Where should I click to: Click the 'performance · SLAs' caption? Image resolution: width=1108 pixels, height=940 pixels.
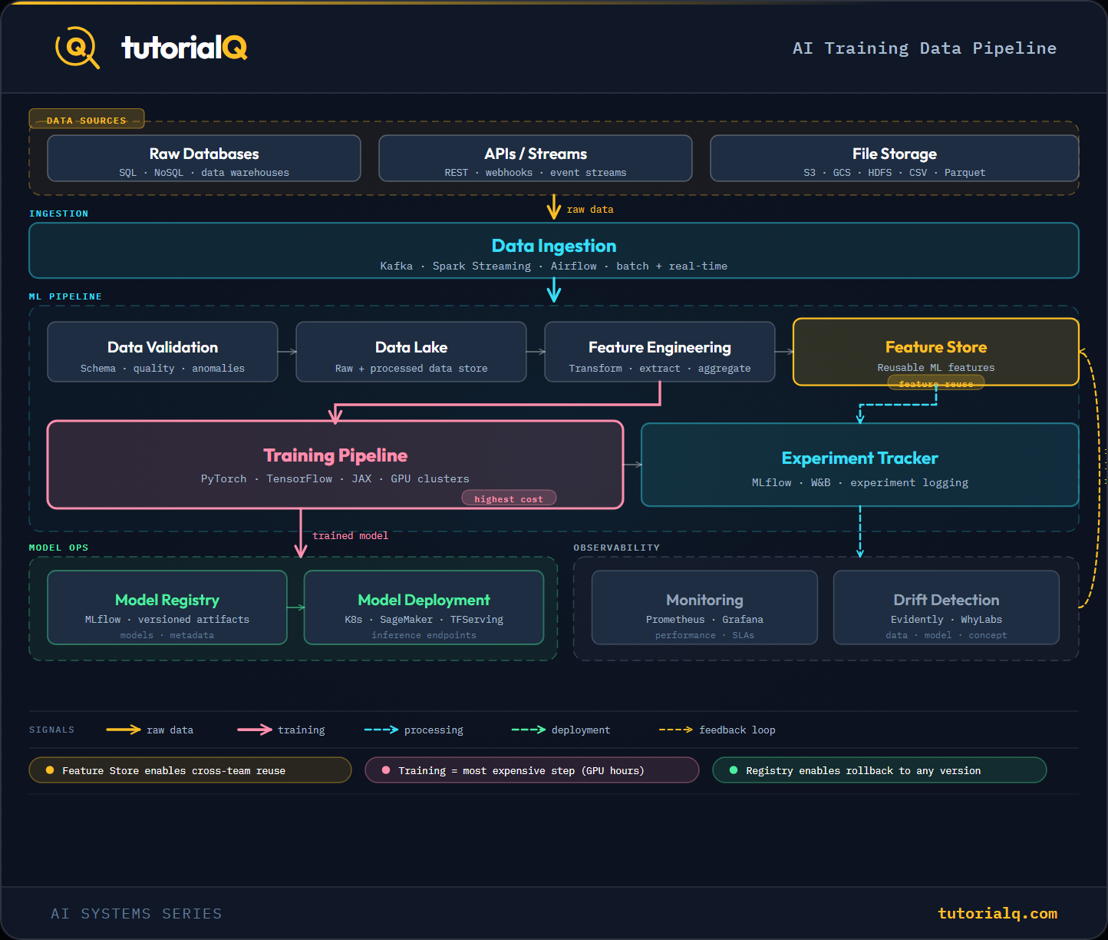pyautogui.click(x=705, y=635)
